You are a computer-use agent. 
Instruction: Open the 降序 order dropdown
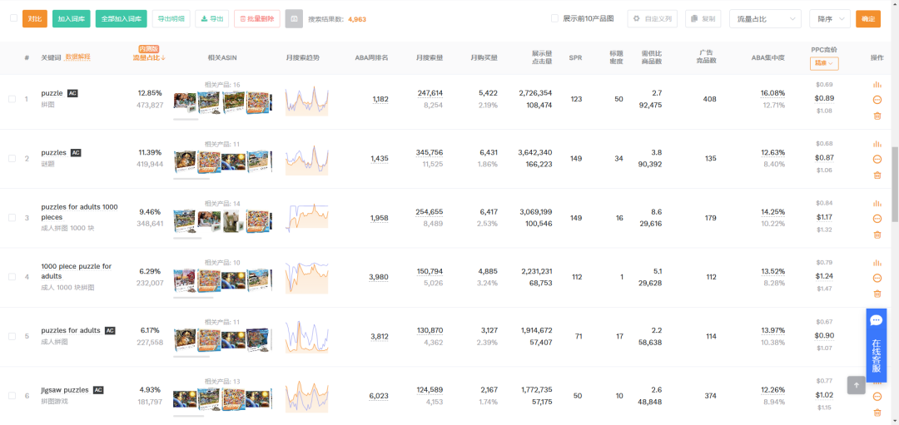[x=830, y=19]
